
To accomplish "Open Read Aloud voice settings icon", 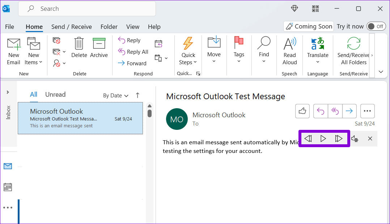I will [355, 139].
